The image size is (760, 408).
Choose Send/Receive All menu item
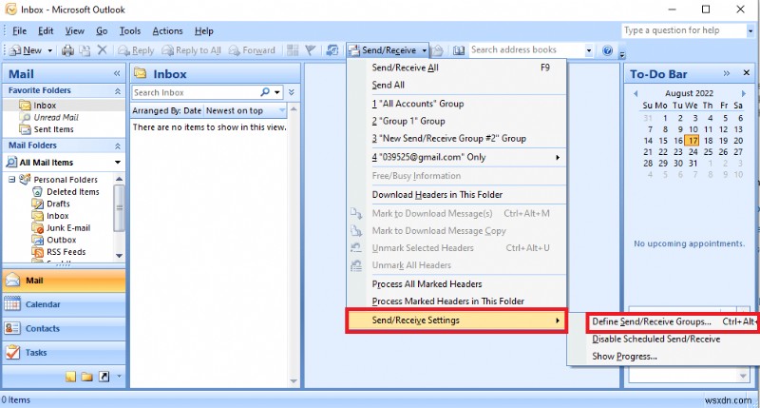(x=457, y=68)
